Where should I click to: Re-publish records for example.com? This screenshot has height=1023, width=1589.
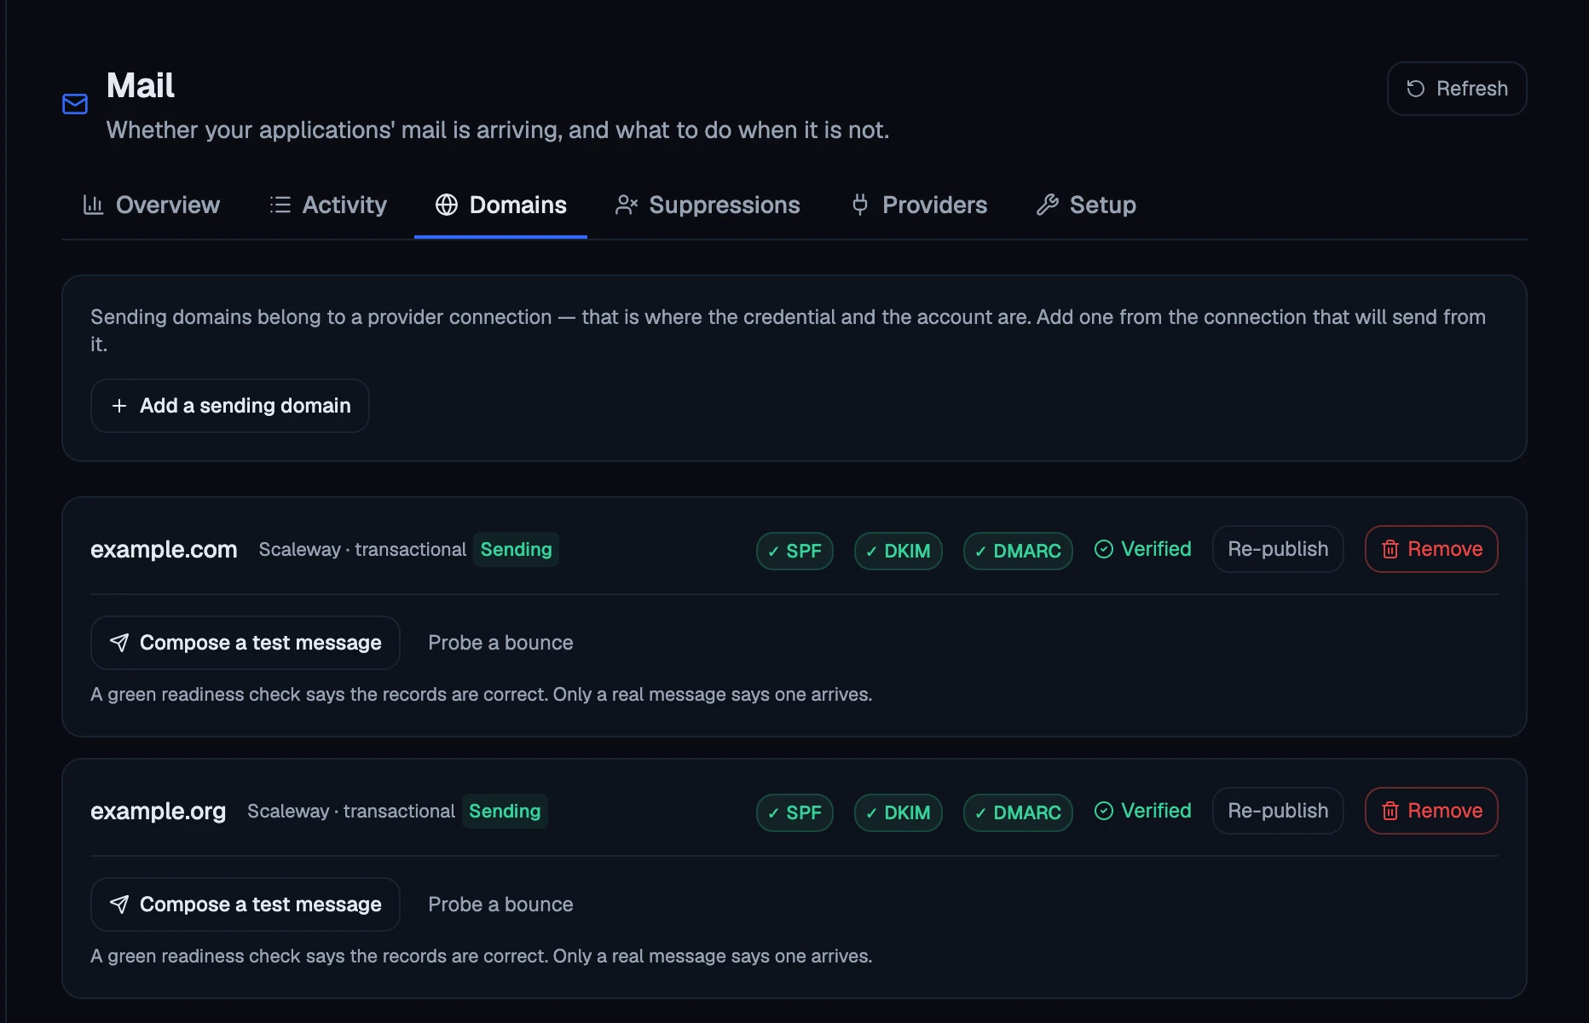pos(1278,549)
